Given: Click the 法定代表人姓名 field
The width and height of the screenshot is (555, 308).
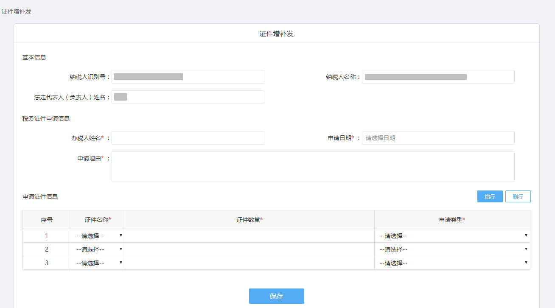Looking at the screenshot, I should click(x=188, y=97).
